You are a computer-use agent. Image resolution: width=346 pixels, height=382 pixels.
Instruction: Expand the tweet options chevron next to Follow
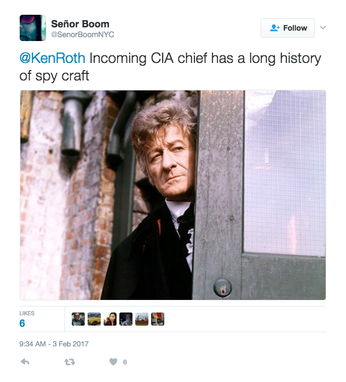(x=323, y=28)
